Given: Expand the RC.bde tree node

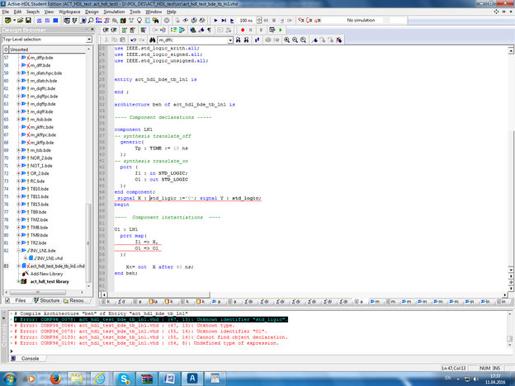Looking at the screenshot, I should pos(19,181).
